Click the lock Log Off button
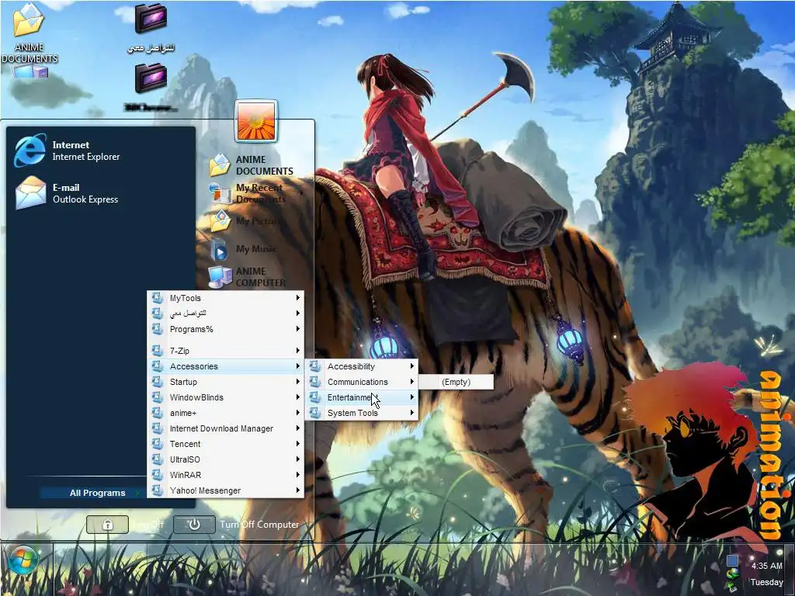 pos(107,525)
